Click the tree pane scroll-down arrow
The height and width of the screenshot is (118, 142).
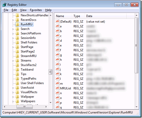[50, 103]
